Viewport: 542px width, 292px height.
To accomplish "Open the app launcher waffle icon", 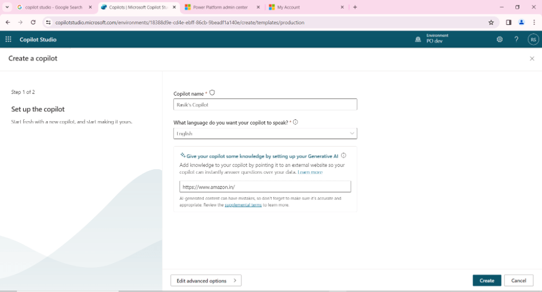I will pos(8,39).
